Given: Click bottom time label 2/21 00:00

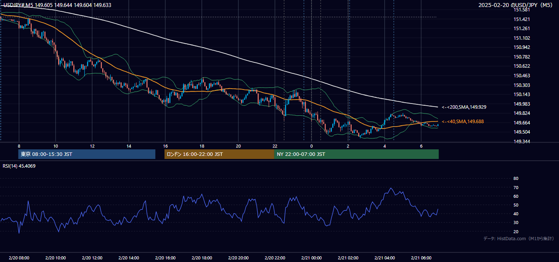Looking at the screenshot, I should (x=311, y=258).
